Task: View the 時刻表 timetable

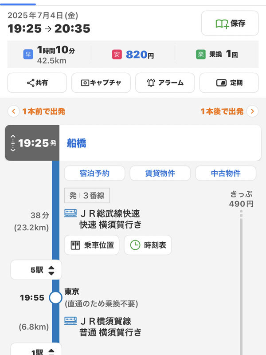Action: pos(148,245)
